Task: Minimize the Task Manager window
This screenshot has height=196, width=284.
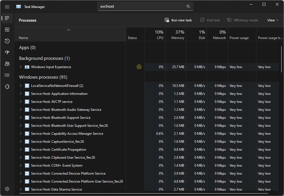Action: coord(251,4)
